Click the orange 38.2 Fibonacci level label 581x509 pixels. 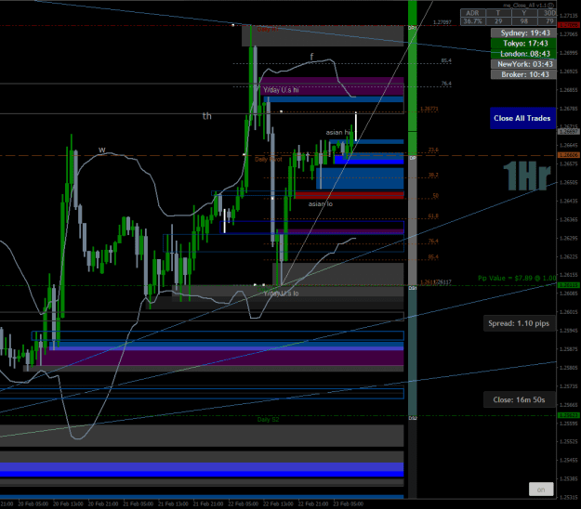click(433, 175)
